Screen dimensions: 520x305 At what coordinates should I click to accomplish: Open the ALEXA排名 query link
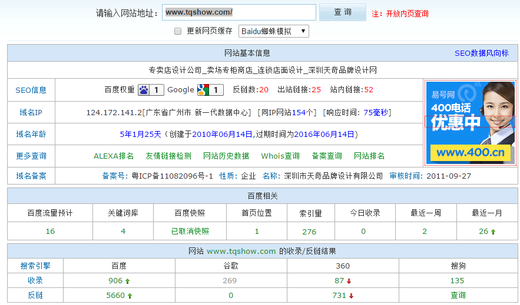[x=114, y=156]
